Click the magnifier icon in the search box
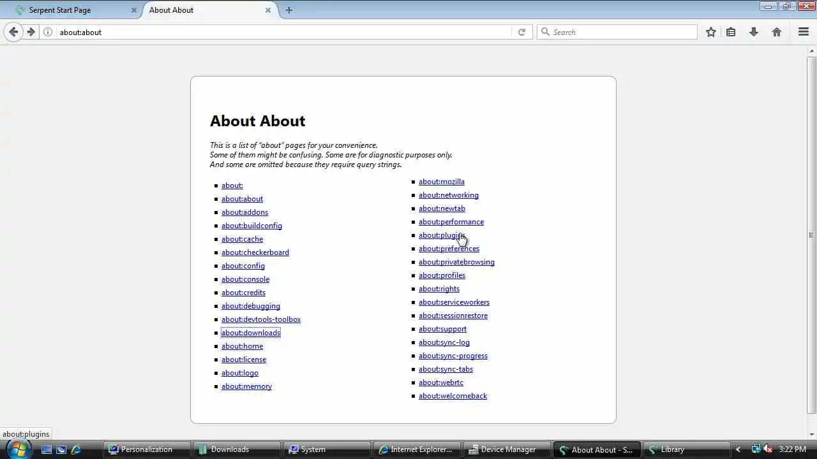 (x=545, y=32)
